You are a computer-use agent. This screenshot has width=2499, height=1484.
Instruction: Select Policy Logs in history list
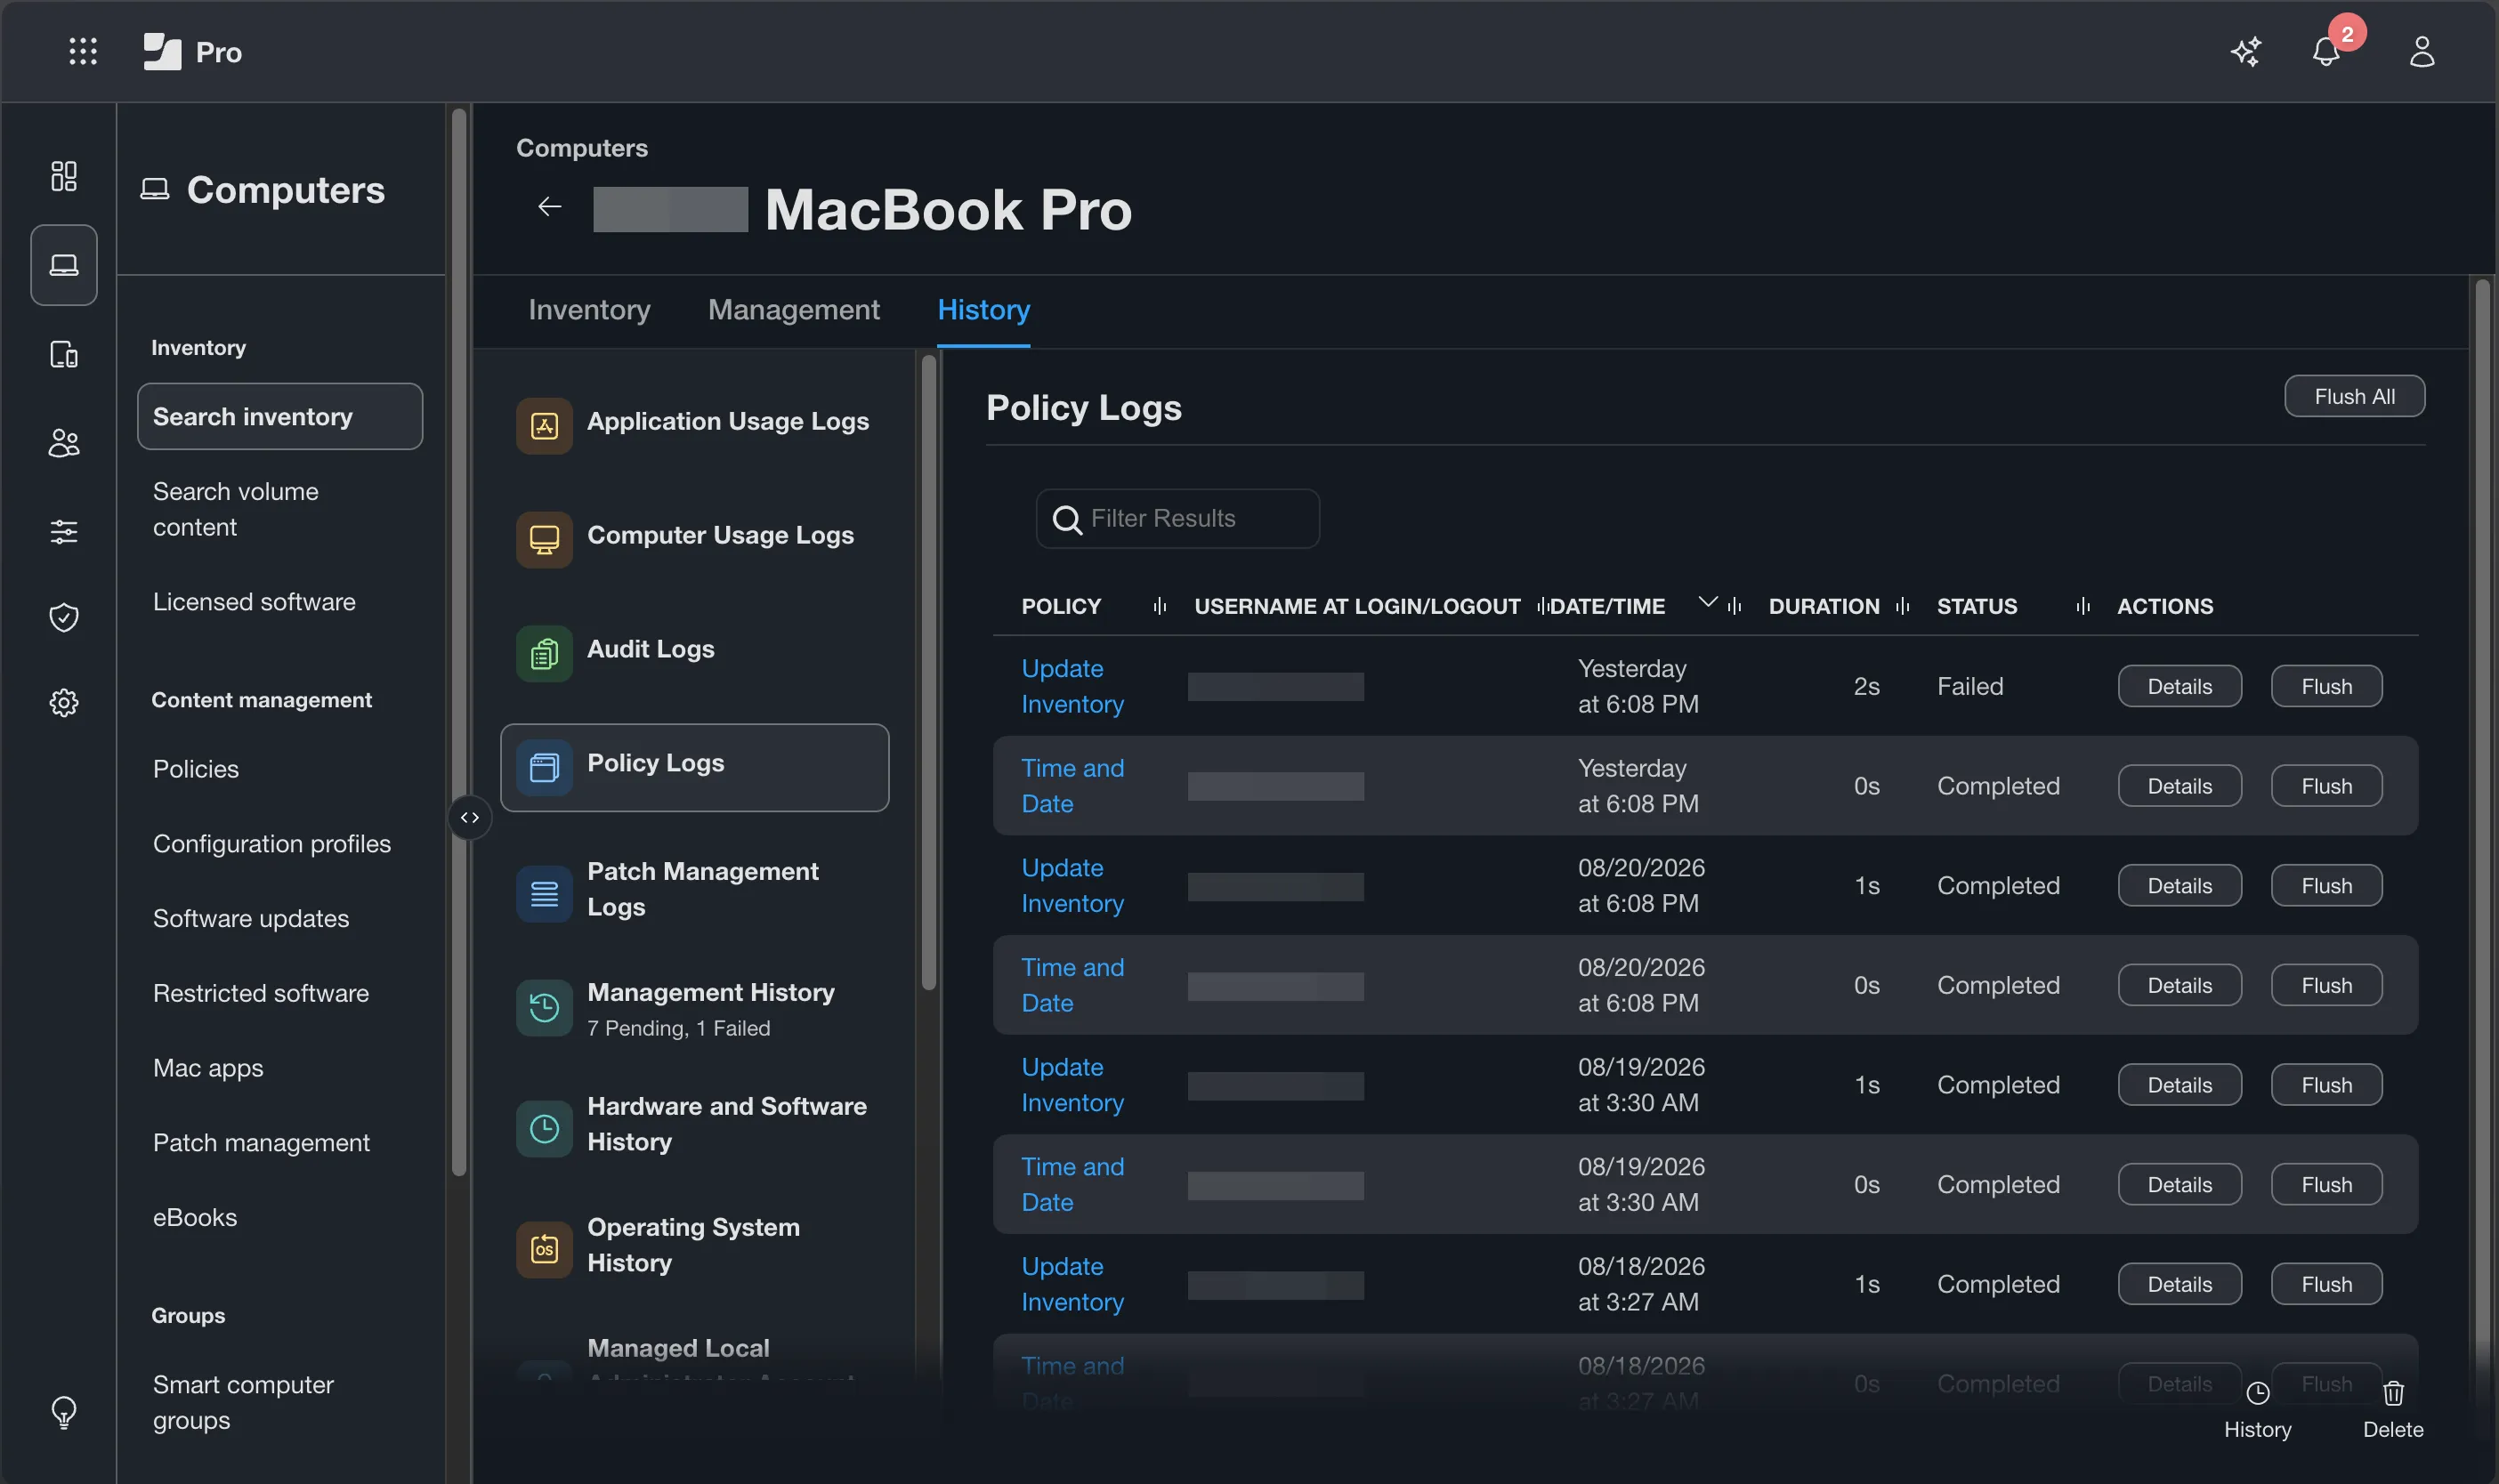695,768
